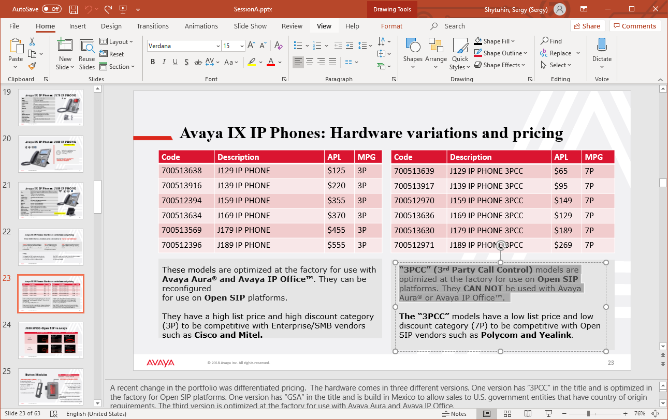Open Shape Fill dropdown
This screenshot has width=668, height=420.
click(495, 41)
